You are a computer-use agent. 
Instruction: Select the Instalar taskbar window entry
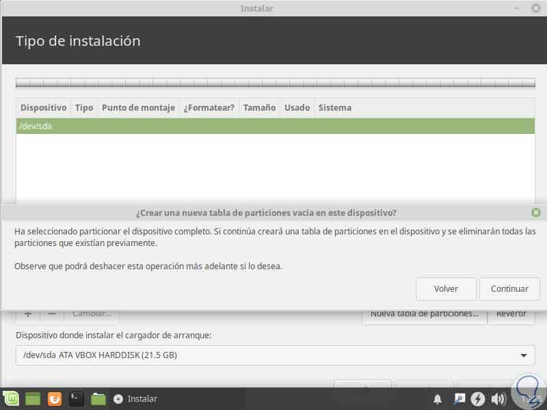click(135, 398)
